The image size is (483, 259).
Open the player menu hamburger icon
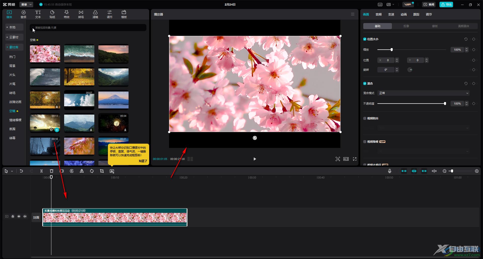coord(353,14)
